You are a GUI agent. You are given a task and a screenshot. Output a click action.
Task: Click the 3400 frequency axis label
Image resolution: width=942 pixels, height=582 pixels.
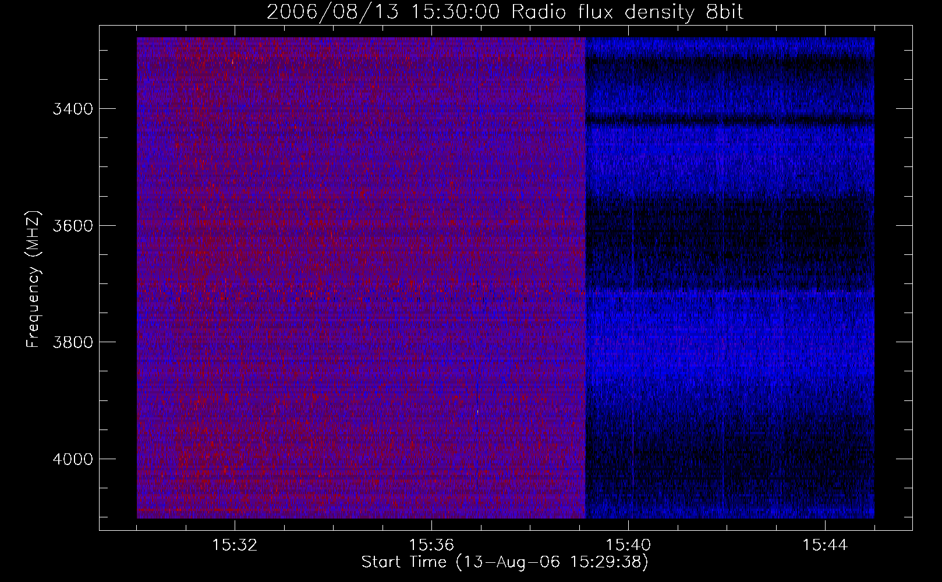[x=73, y=109]
